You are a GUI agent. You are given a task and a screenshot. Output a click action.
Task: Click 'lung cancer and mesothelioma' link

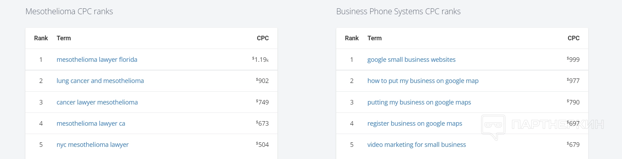[x=100, y=81]
